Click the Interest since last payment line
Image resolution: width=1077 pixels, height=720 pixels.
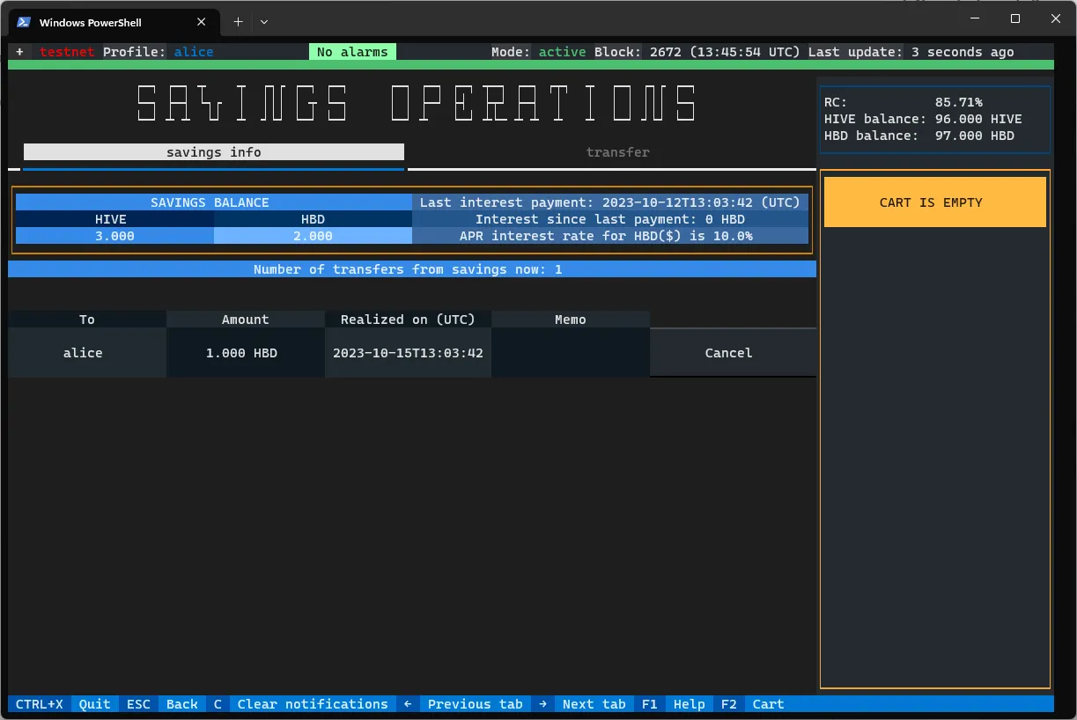click(610, 219)
